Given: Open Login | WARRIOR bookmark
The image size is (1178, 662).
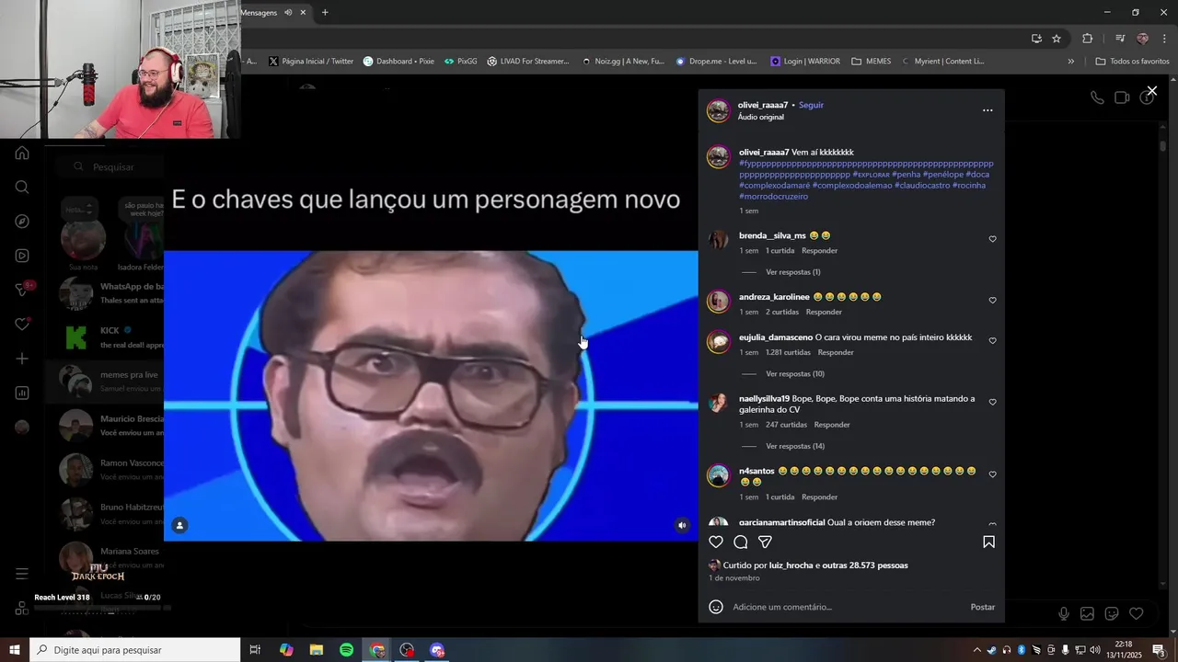Looking at the screenshot, I should 805,62.
